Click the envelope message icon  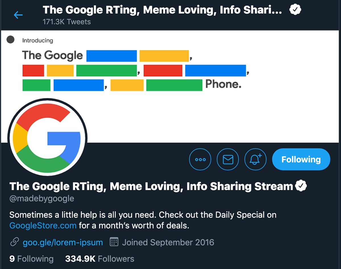click(x=228, y=159)
